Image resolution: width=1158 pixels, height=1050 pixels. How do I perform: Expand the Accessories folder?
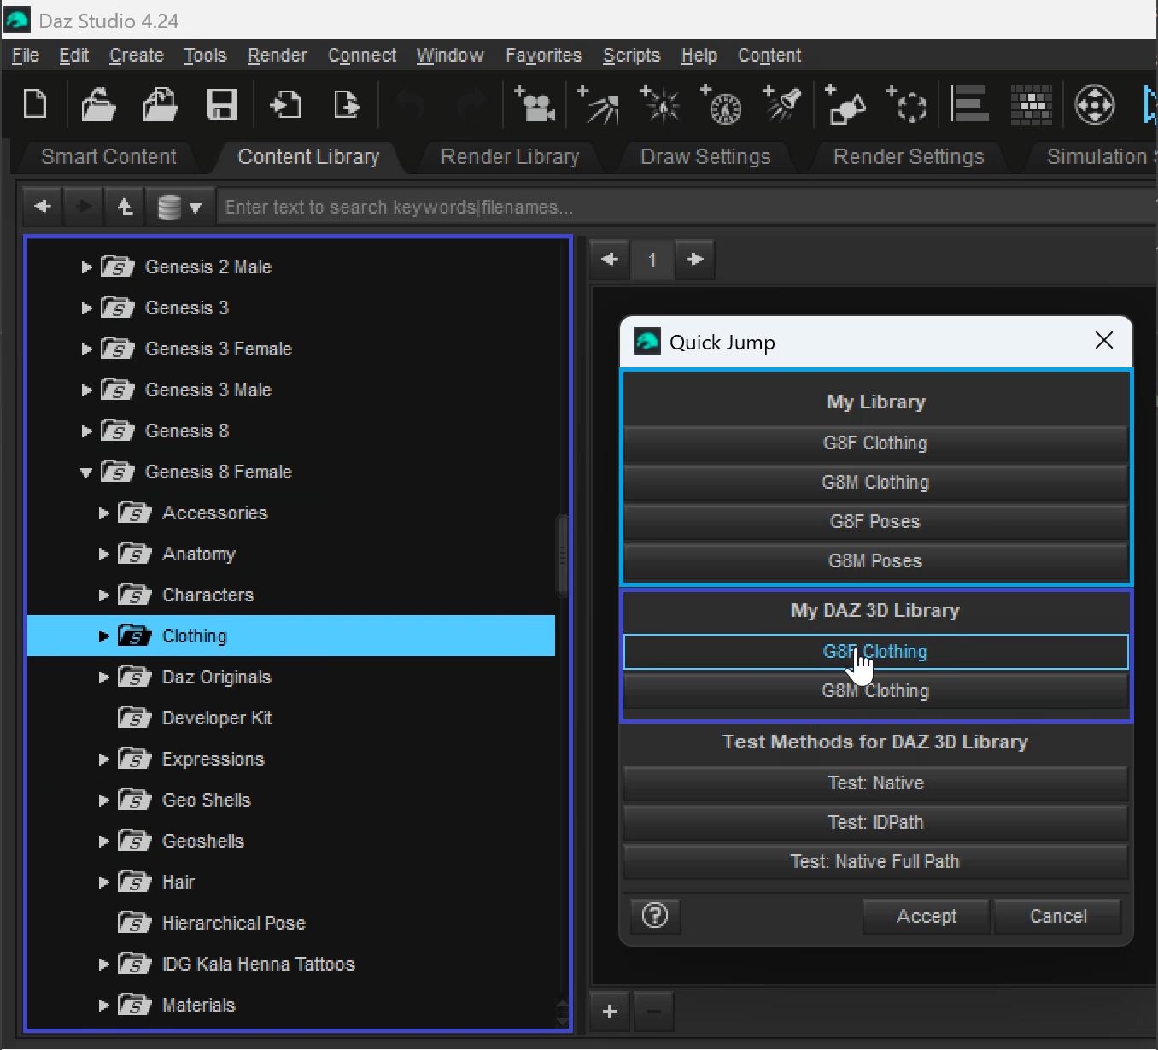pos(103,513)
